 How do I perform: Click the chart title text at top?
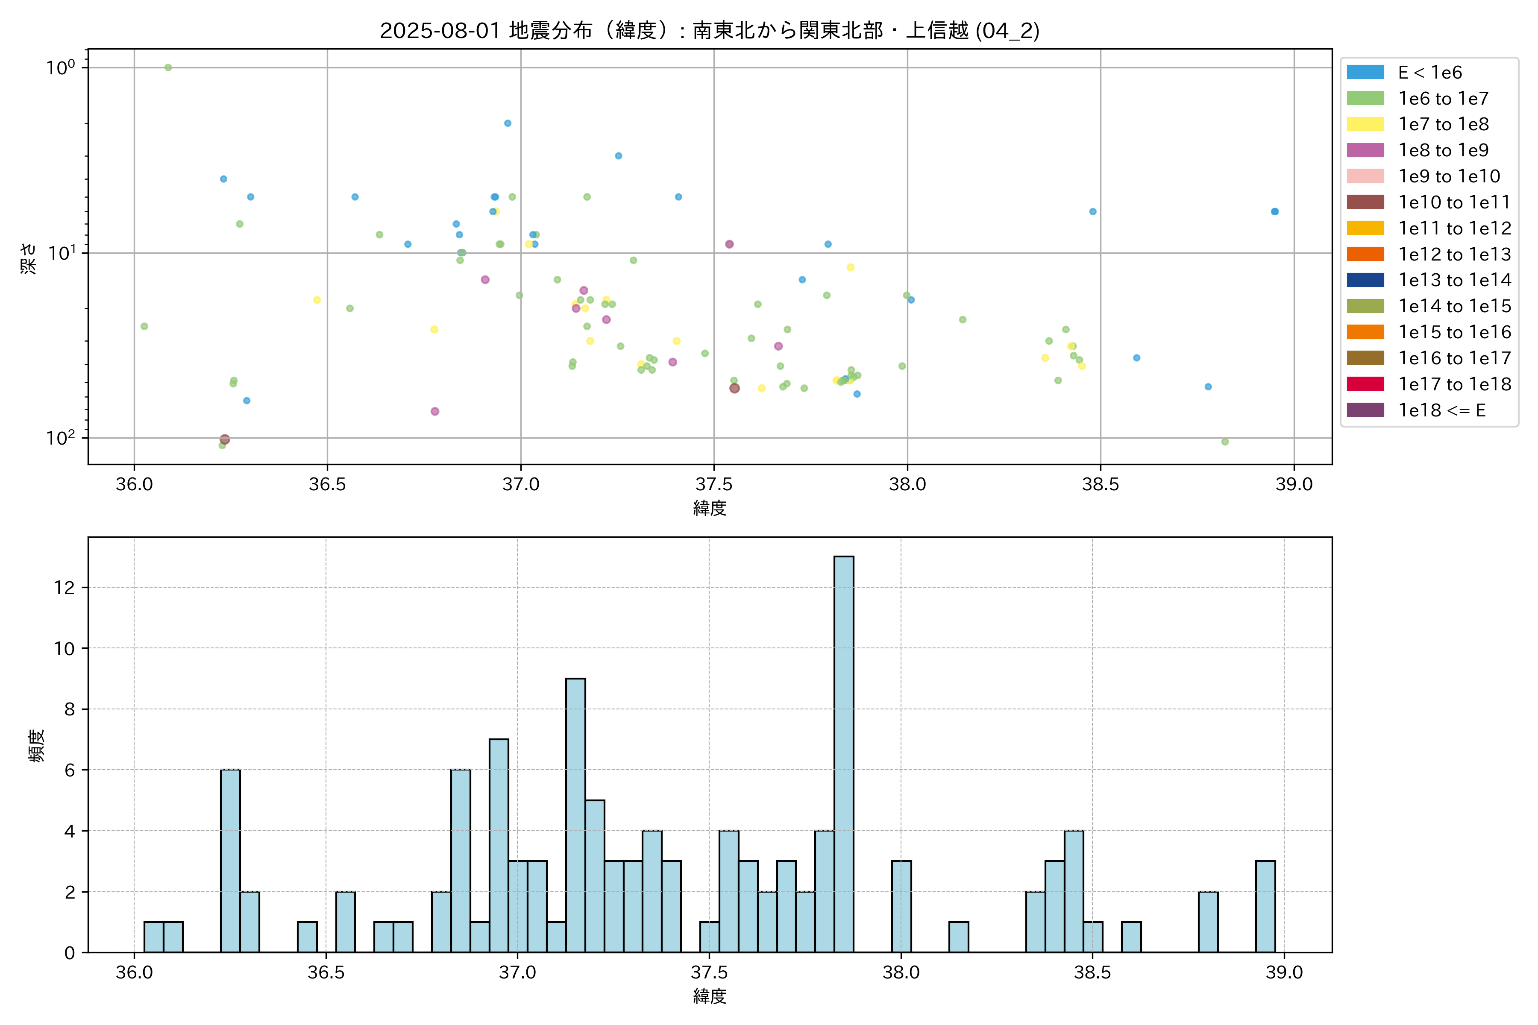(710, 30)
